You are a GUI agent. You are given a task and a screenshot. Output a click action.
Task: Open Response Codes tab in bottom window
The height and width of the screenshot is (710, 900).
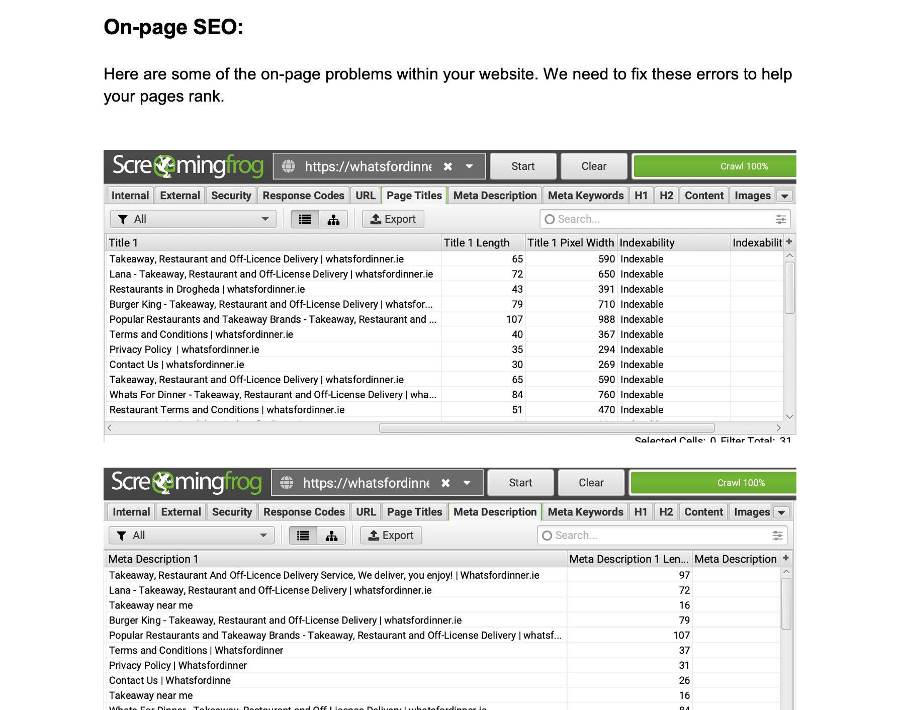pos(304,512)
